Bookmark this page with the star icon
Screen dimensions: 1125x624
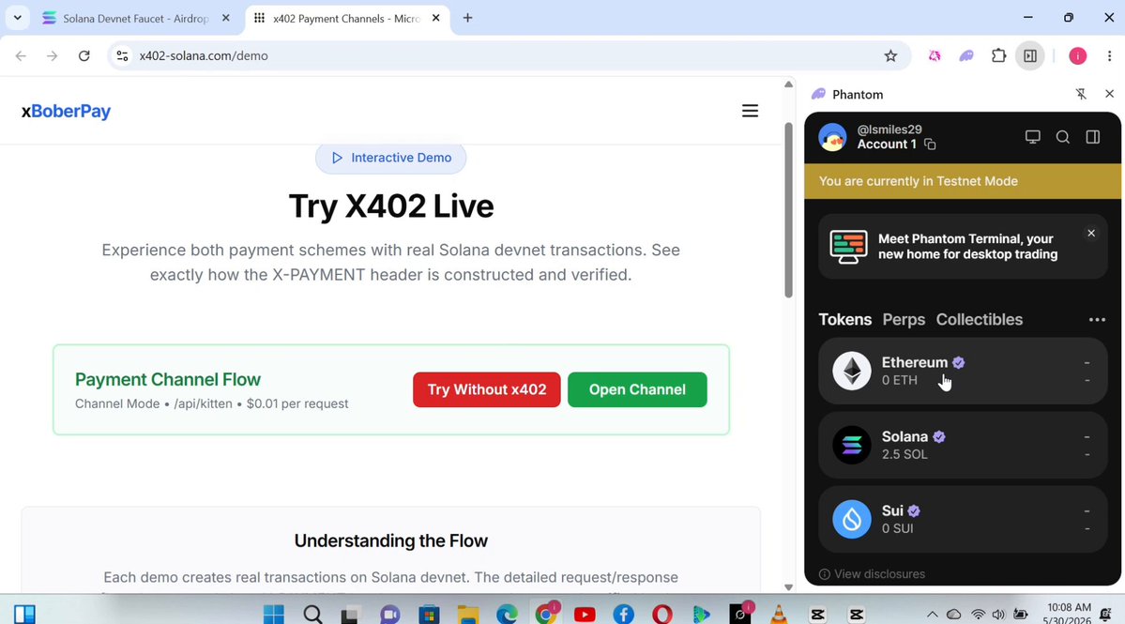[890, 56]
